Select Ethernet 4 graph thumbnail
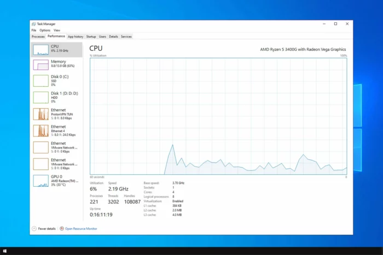The image size is (383, 255). pos(41,131)
